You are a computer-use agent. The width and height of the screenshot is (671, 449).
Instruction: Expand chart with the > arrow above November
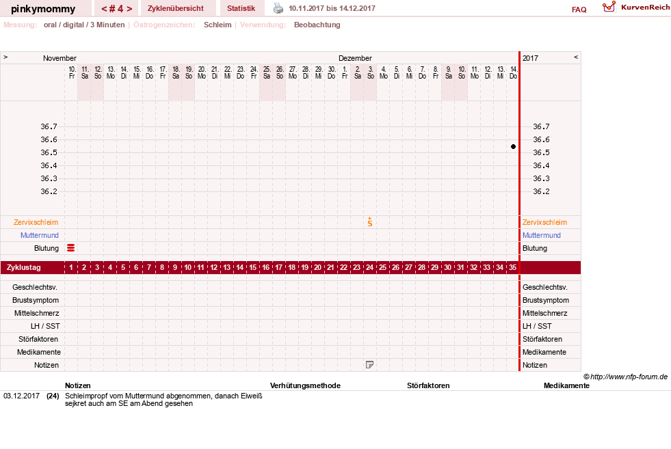[5, 57]
